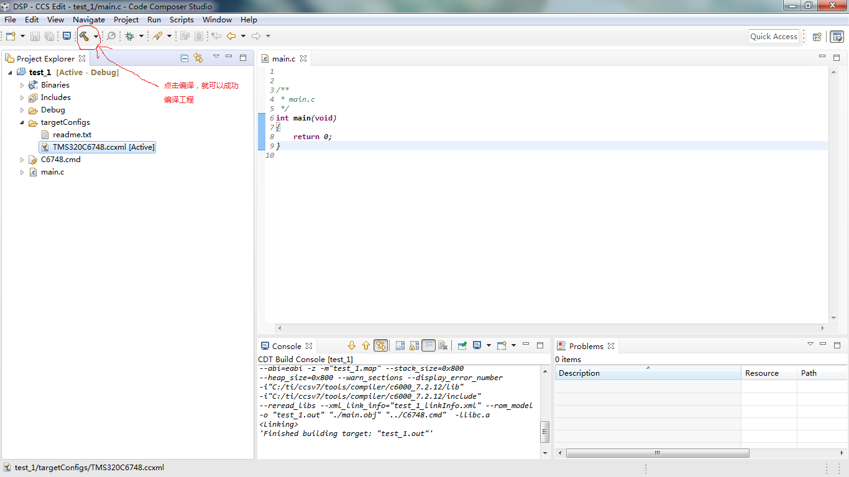Screen dimensions: 849x477
Task: Click the Save All icon in the toolbar
Action: [49, 37]
